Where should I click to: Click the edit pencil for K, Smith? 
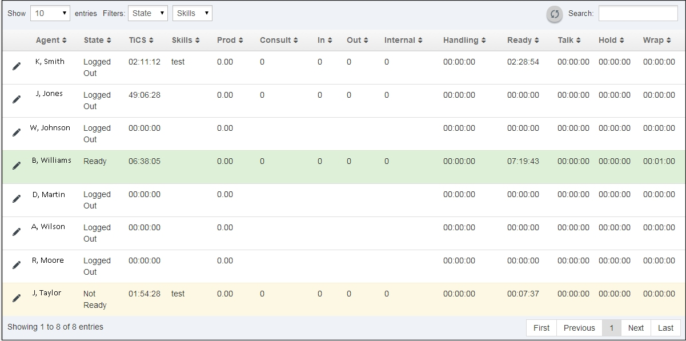tap(17, 66)
